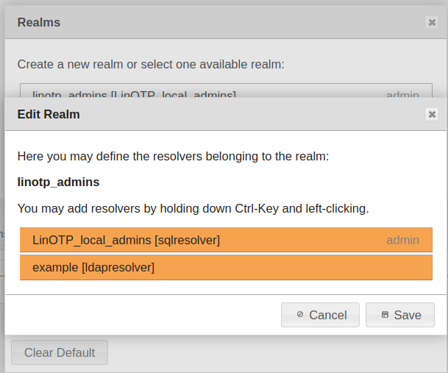The width and height of the screenshot is (448, 373).
Task: Click the Save button label text
Action: coord(408,315)
